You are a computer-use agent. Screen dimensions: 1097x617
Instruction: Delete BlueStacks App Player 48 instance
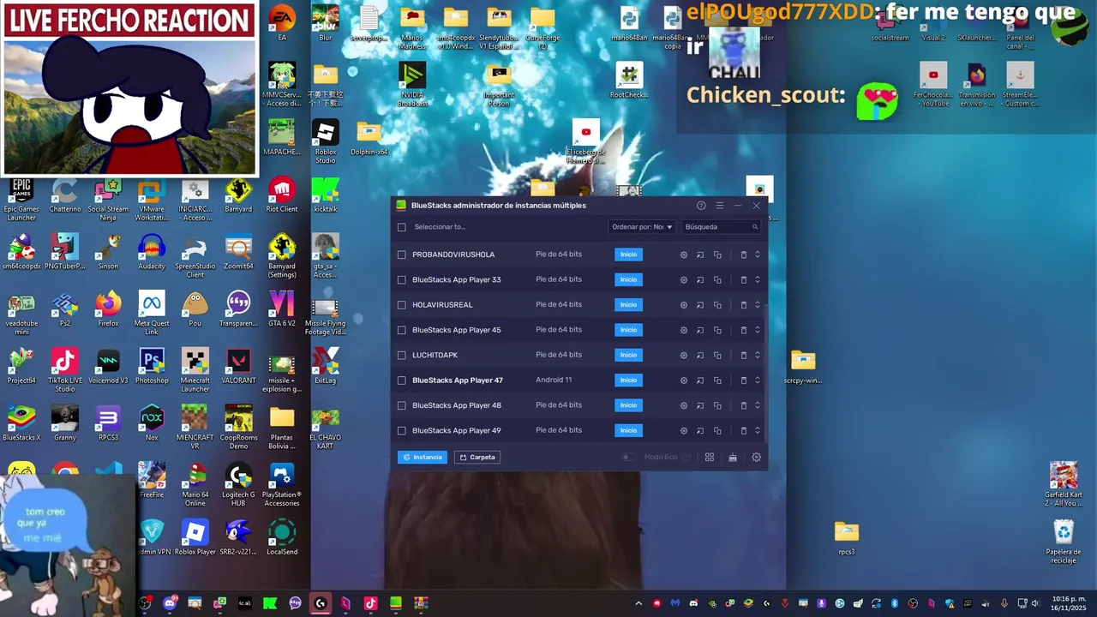[743, 405]
